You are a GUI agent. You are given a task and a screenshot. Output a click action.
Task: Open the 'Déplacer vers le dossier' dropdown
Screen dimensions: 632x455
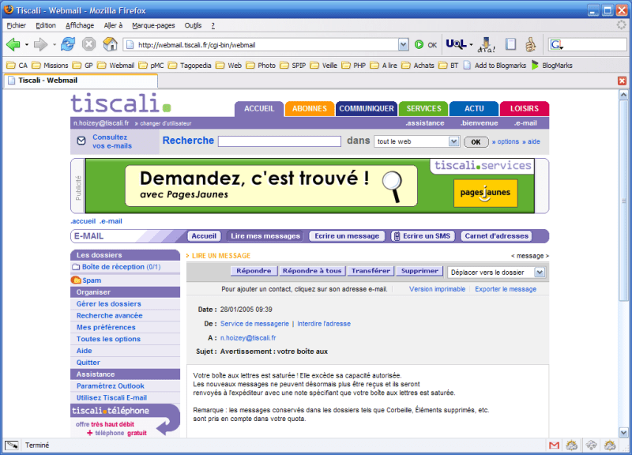pyautogui.click(x=540, y=273)
